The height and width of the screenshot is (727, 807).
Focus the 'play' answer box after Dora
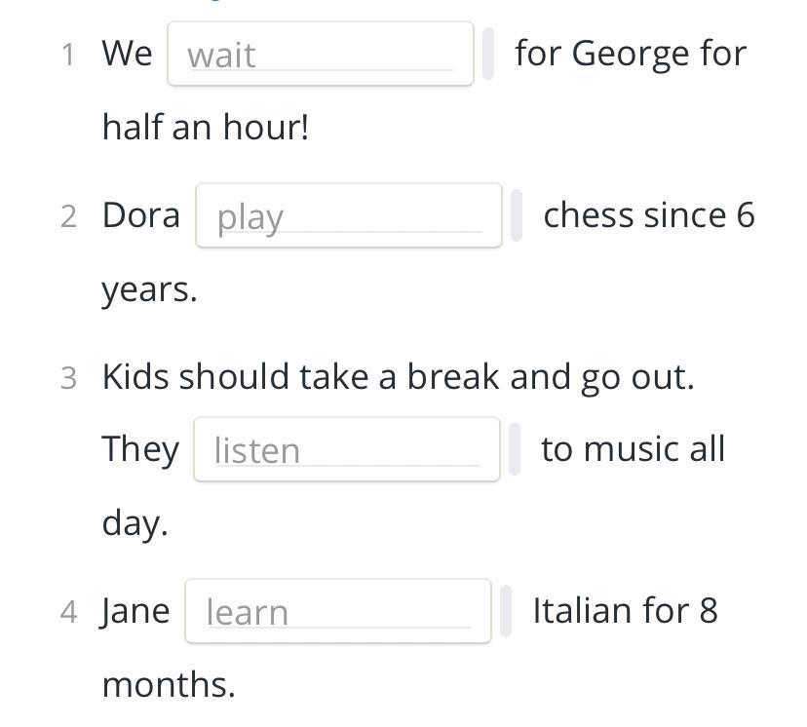[348, 215]
